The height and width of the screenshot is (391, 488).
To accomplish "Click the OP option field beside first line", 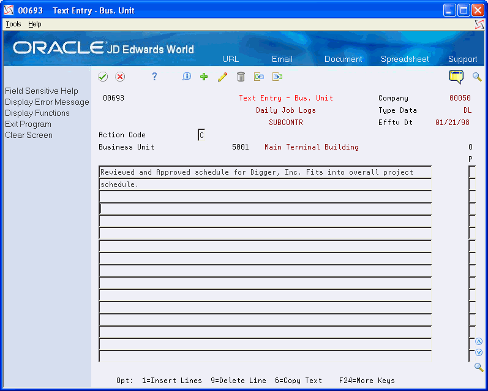I will point(472,172).
